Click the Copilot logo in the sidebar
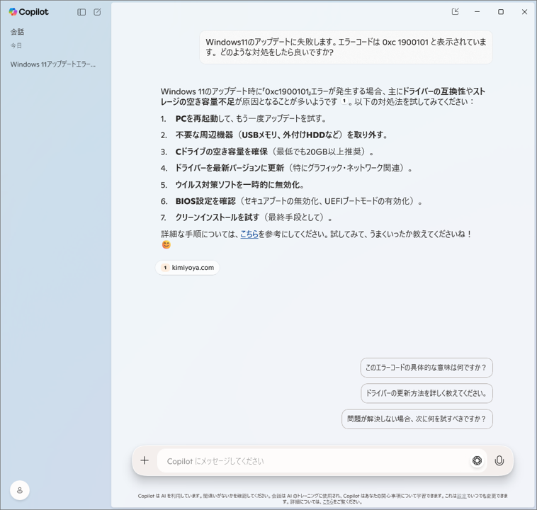The width and height of the screenshot is (537, 510). (x=28, y=12)
